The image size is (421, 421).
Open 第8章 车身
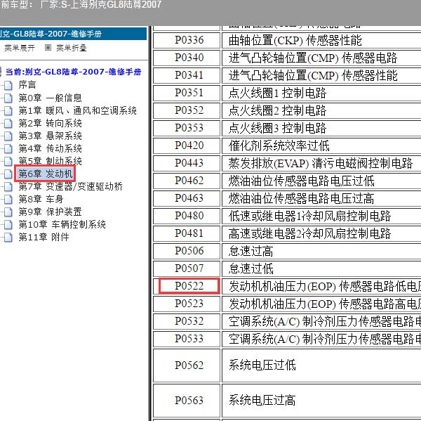pyautogui.click(x=41, y=199)
